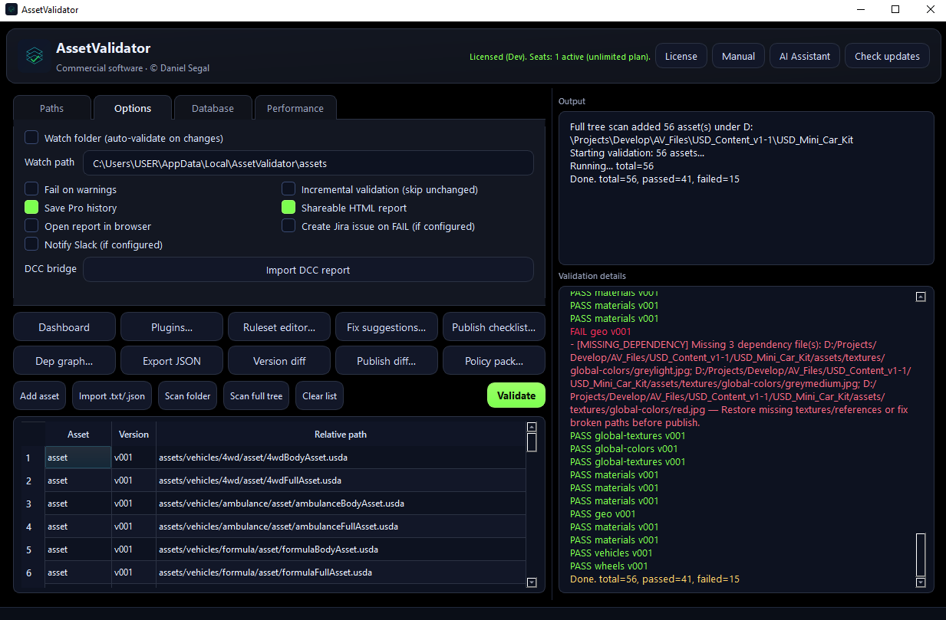Click row number 3 header
The height and width of the screenshot is (620, 946).
[29, 504]
